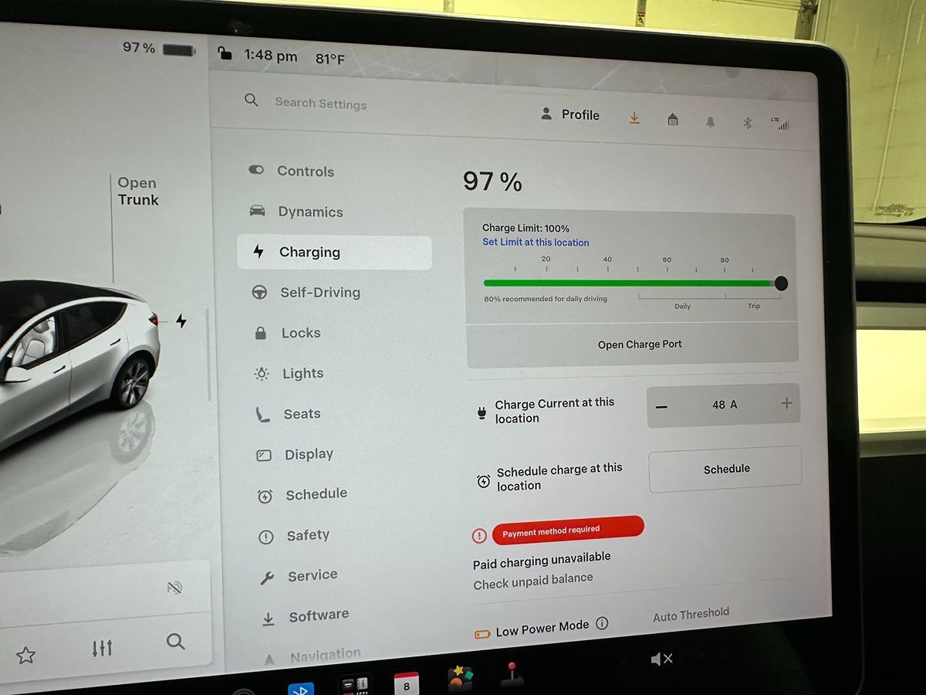Open the Controls settings menu
This screenshot has width=926, height=695.
click(x=292, y=171)
